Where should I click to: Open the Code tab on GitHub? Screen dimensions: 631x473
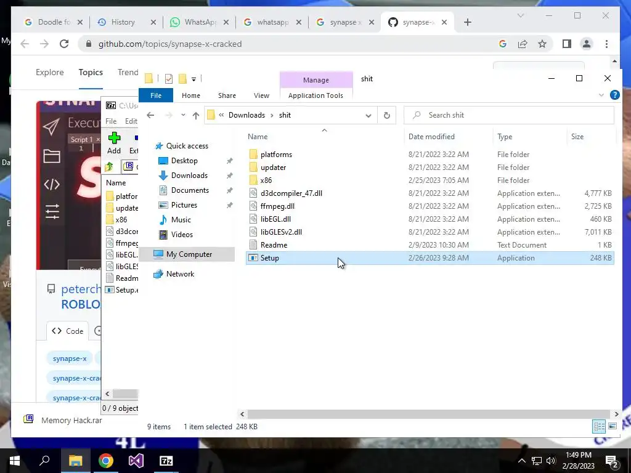[68, 331]
